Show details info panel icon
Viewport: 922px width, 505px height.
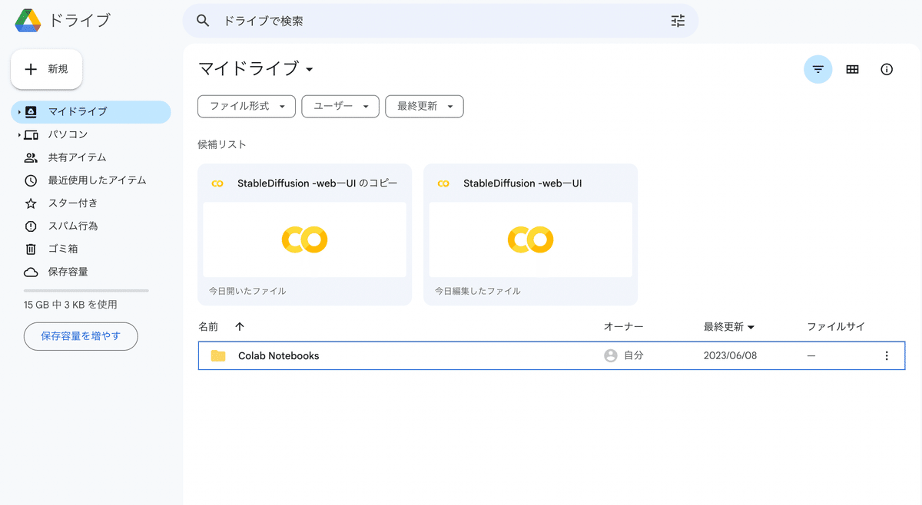point(887,69)
